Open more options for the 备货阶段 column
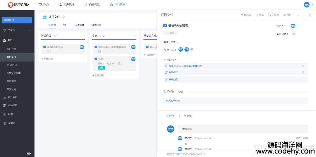The height and width of the screenshot is (157, 316). point(83,36)
